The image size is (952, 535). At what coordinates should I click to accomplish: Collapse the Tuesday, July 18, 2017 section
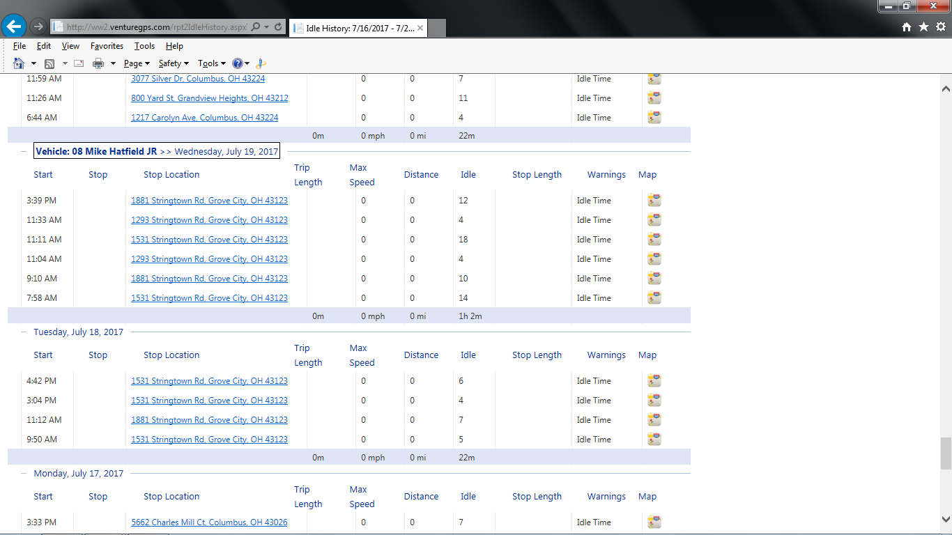(24, 332)
